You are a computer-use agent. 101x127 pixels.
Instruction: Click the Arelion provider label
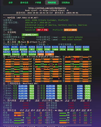pos(23,49)
